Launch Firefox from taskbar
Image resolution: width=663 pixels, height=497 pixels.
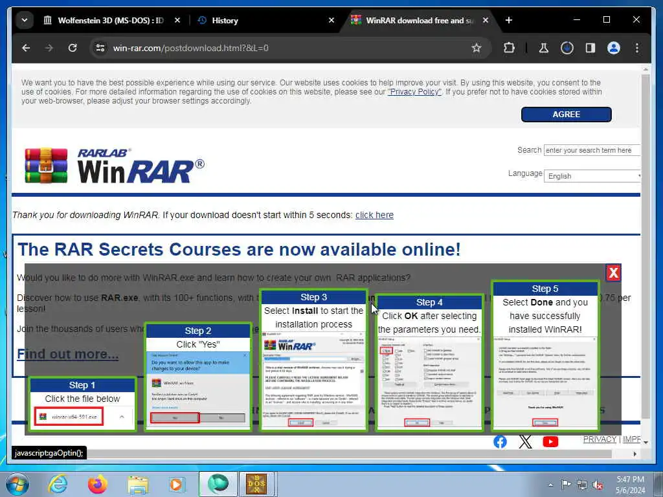tap(97, 484)
